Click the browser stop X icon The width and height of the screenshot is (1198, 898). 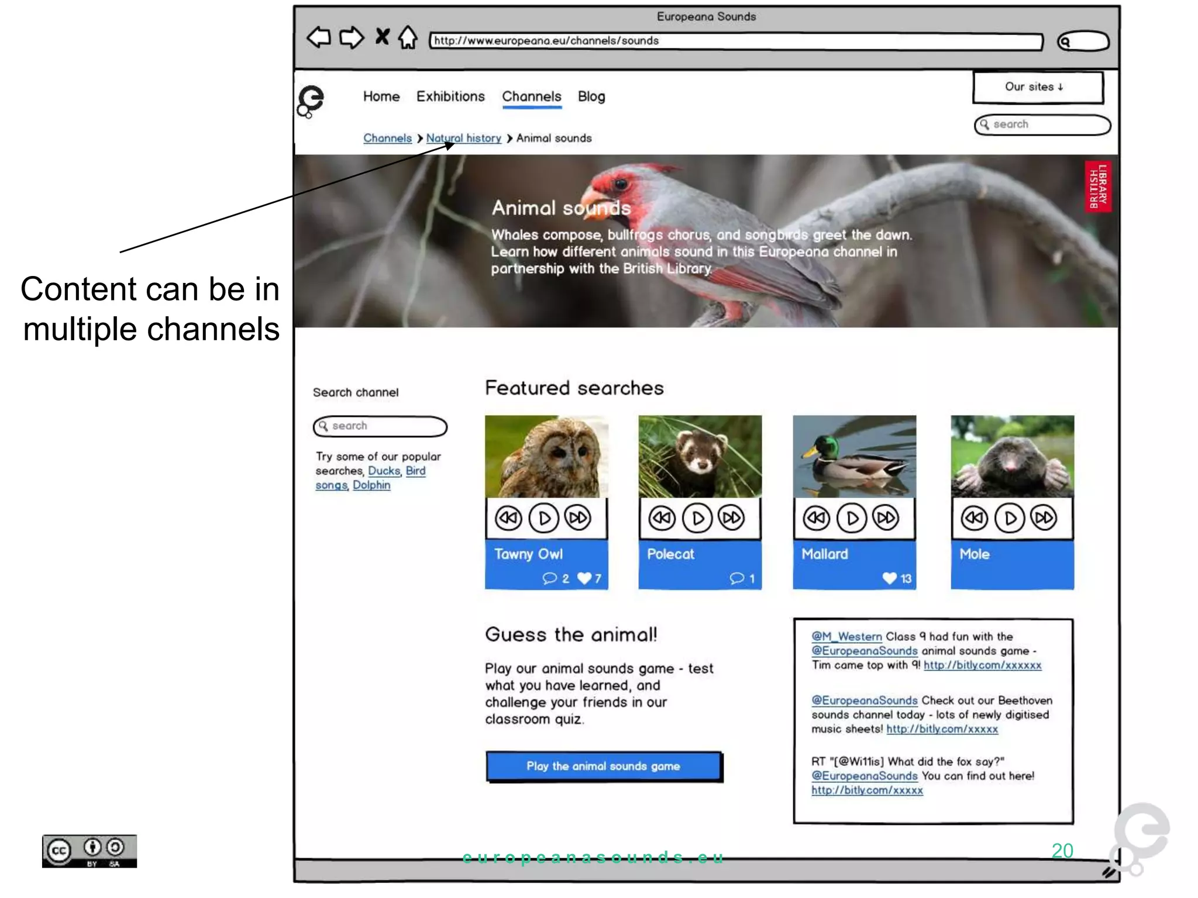[382, 37]
